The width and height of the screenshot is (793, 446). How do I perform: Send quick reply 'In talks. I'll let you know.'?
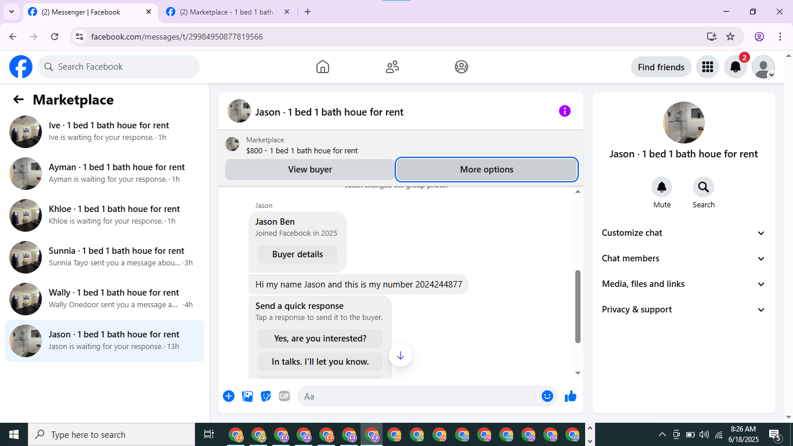[x=320, y=362]
